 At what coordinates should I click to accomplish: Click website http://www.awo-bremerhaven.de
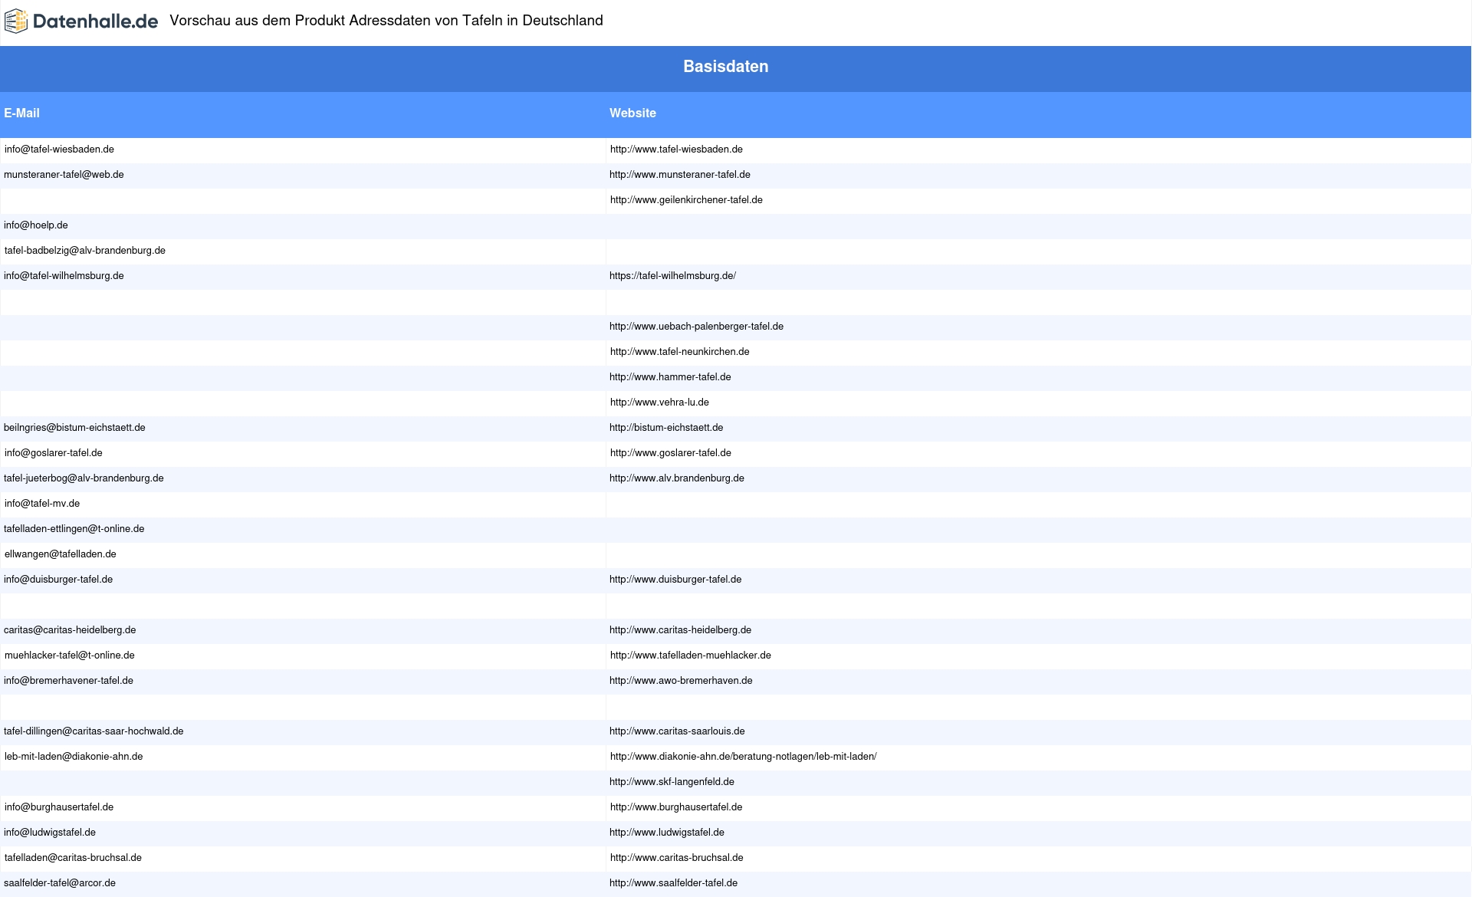point(681,681)
